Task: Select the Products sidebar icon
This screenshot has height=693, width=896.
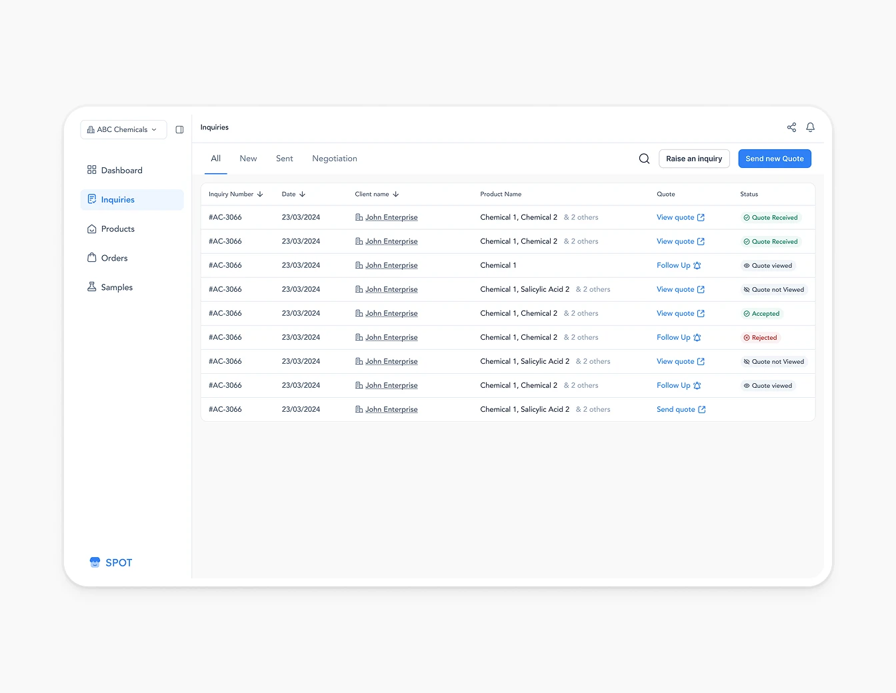Action: coord(91,229)
